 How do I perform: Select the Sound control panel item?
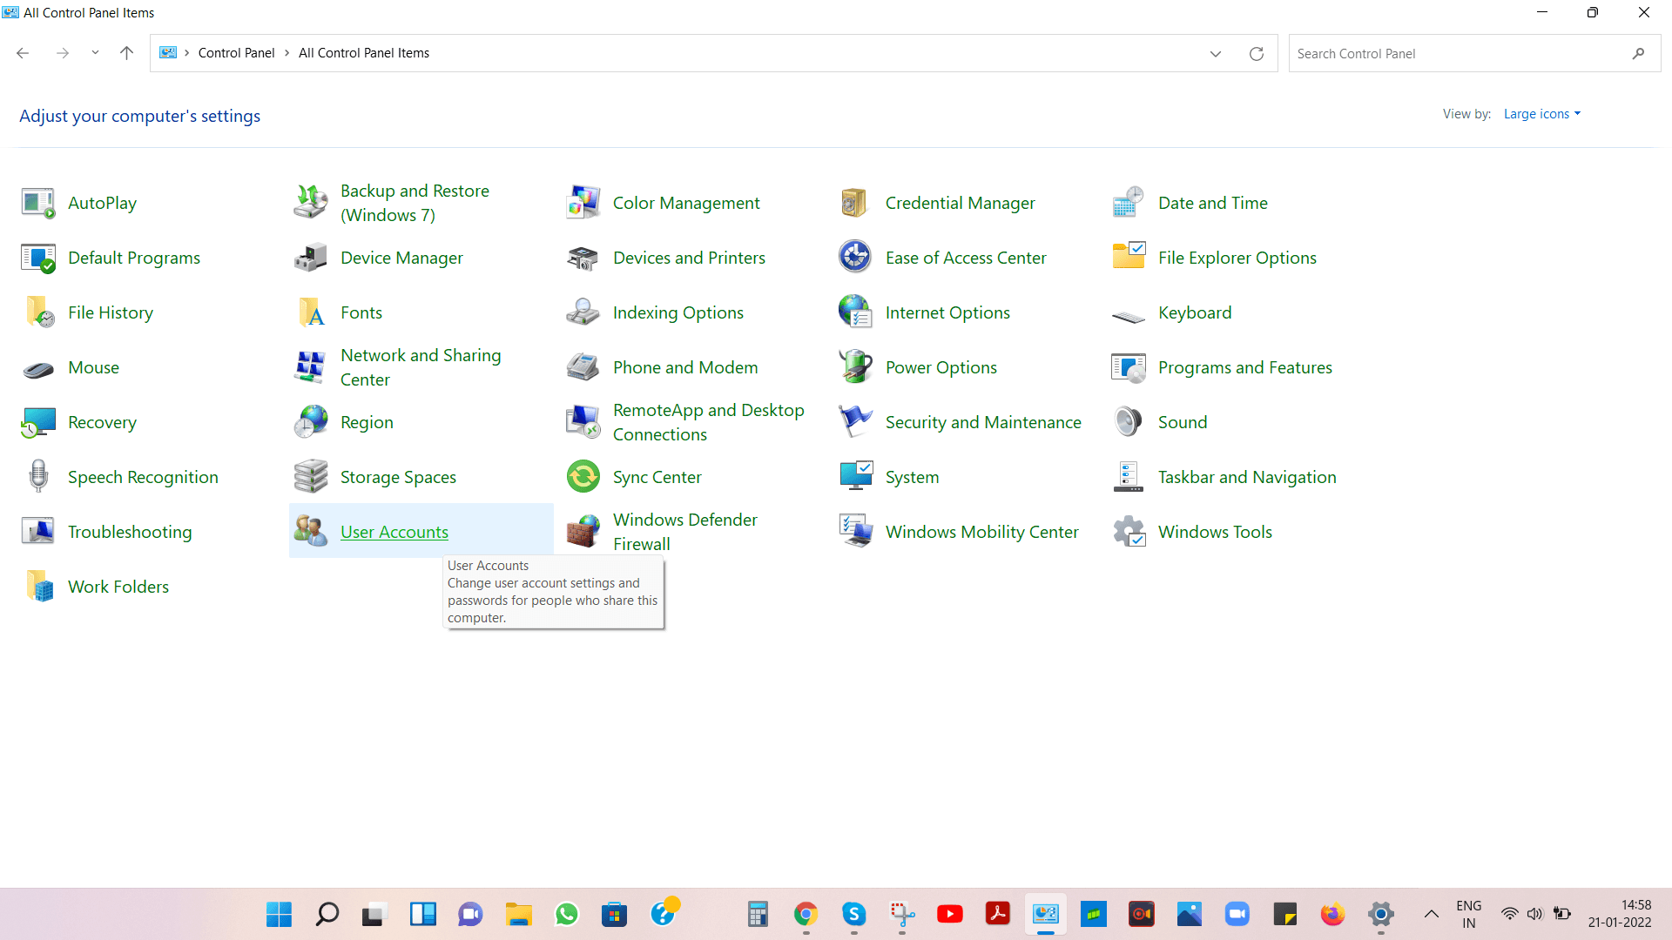tap(1183, 421)
